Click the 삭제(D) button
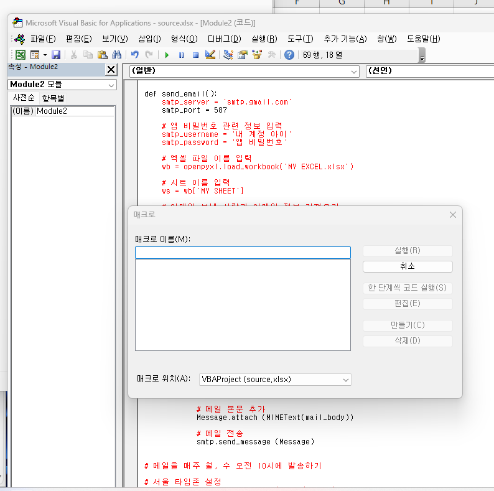Screen dimensions: 494x491 (408, 341)
